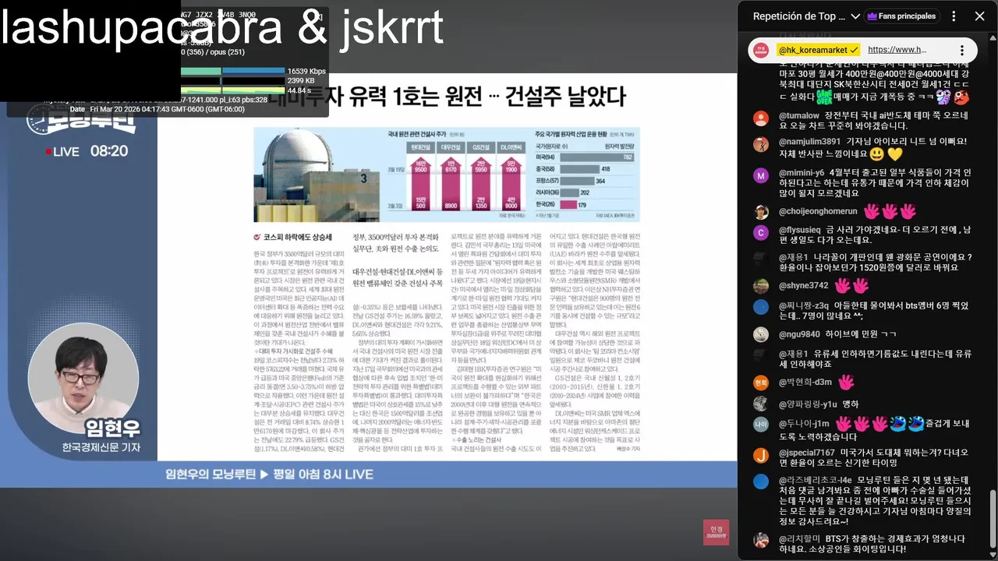Click the @양파링링-y1u username

(x=808, y=404)
